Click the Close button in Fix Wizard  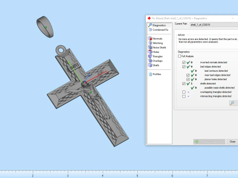pyautogui.click(x=233, y=141)
